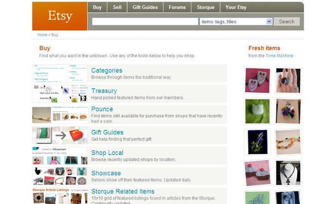This screenshot has width=324, height=204.
Task: Open the Categories preview image
Action: click(60, 73)
